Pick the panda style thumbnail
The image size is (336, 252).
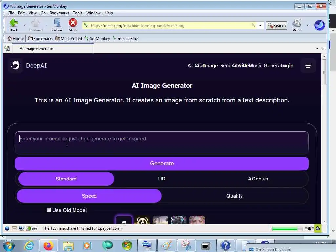[142, 220]
